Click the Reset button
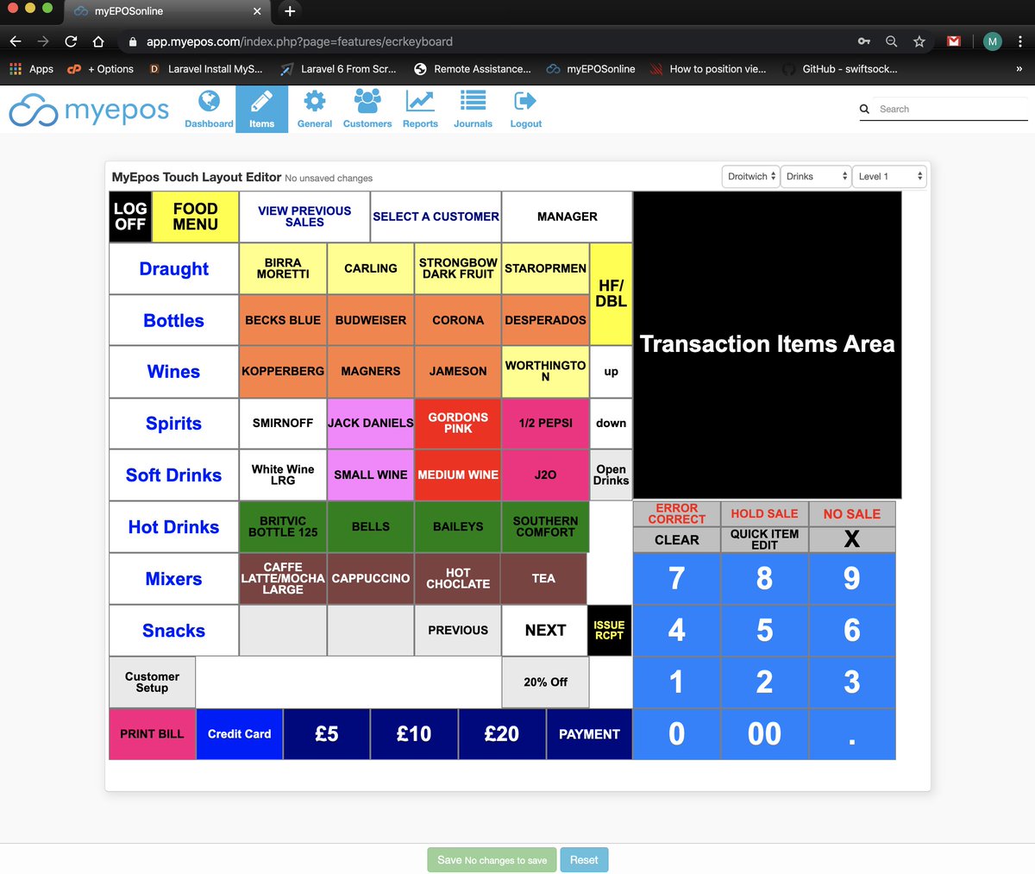Image resolution: width=1035 pixels, height=874 pixels. [584, 860]
